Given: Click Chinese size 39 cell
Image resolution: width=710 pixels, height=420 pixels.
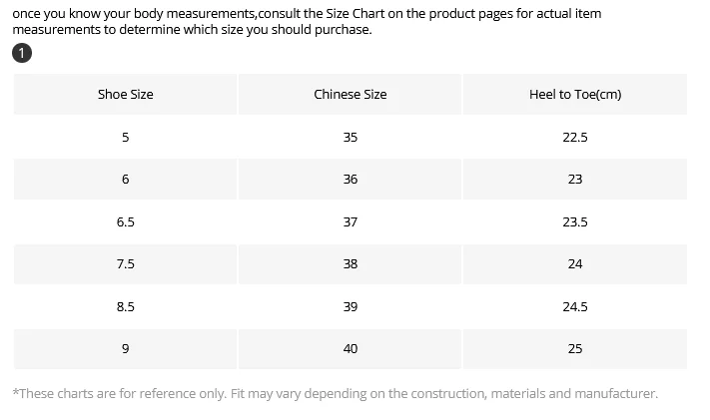Looking at the screenshot, I should pos(351,306).
